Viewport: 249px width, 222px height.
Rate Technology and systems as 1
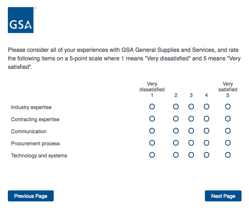pos(152,155)
